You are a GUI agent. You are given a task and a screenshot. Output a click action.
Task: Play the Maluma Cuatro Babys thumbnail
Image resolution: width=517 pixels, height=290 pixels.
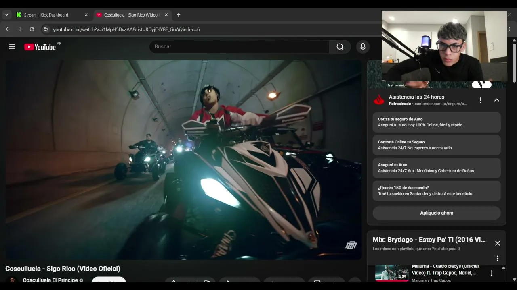[x=392, y=273]
